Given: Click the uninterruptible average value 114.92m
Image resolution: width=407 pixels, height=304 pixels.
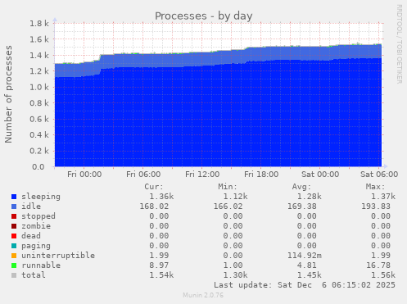Looking at the screenshot, I should point(305,256).
